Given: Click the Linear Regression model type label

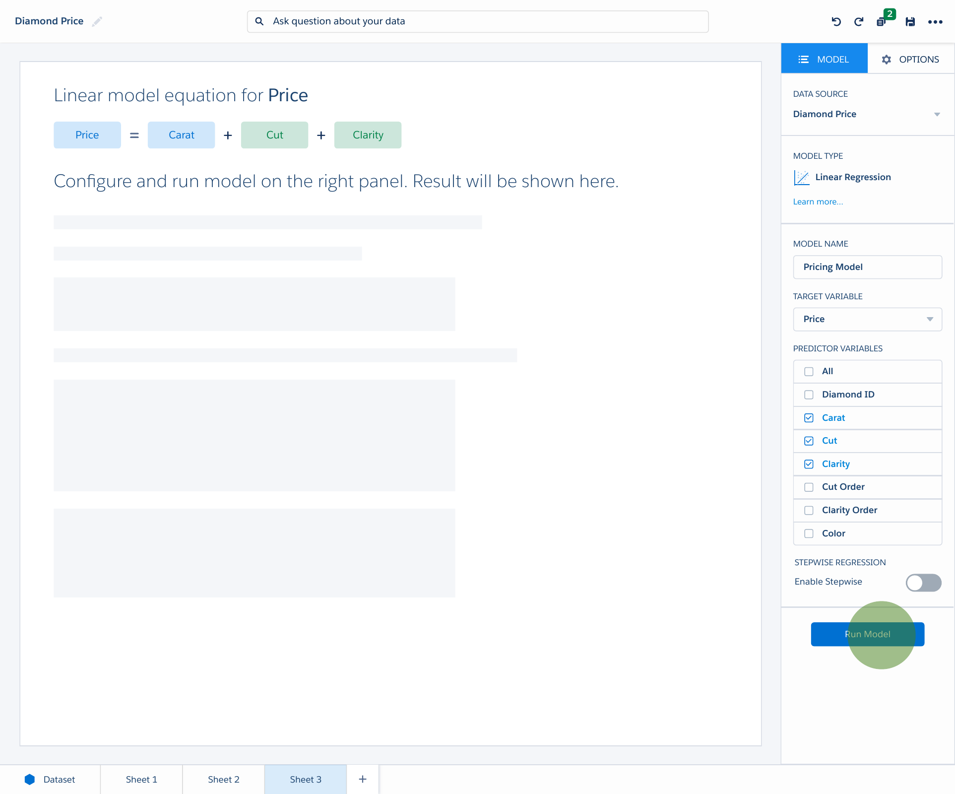Looking at the screenshot, I should tap(853, 177).
